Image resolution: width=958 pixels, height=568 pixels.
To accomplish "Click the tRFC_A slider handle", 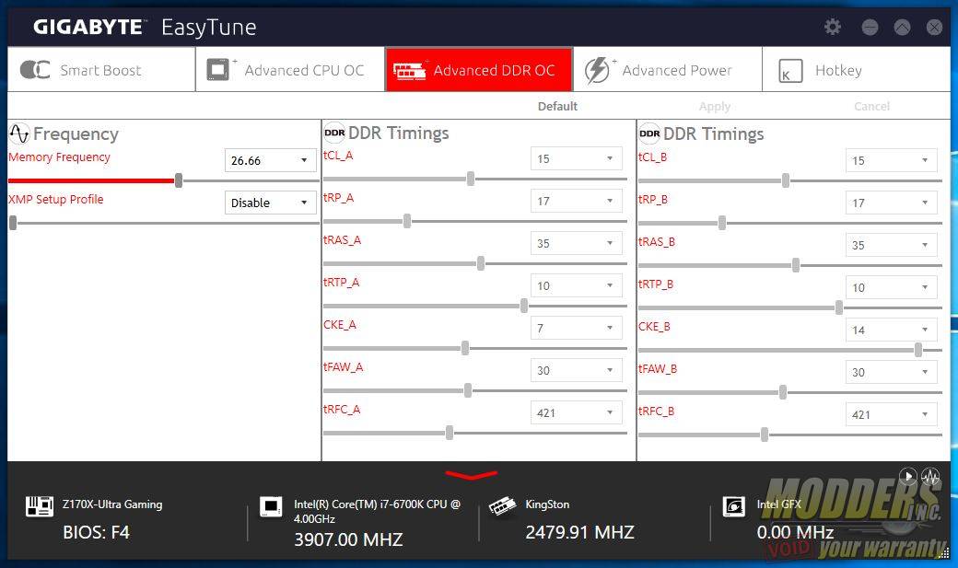I will [x=450, y=433].
